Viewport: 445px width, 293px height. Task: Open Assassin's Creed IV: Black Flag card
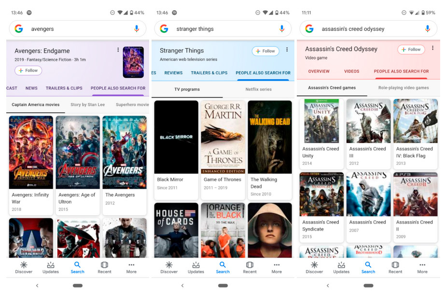click(416, 133)
